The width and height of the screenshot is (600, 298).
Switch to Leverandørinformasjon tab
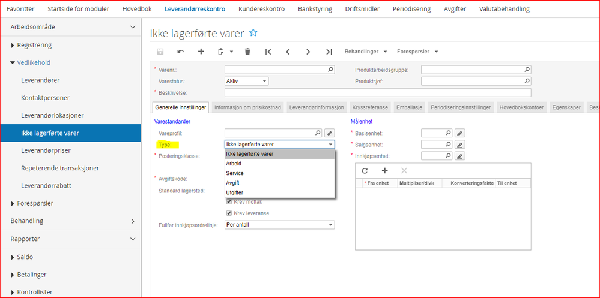coord(317,108)
